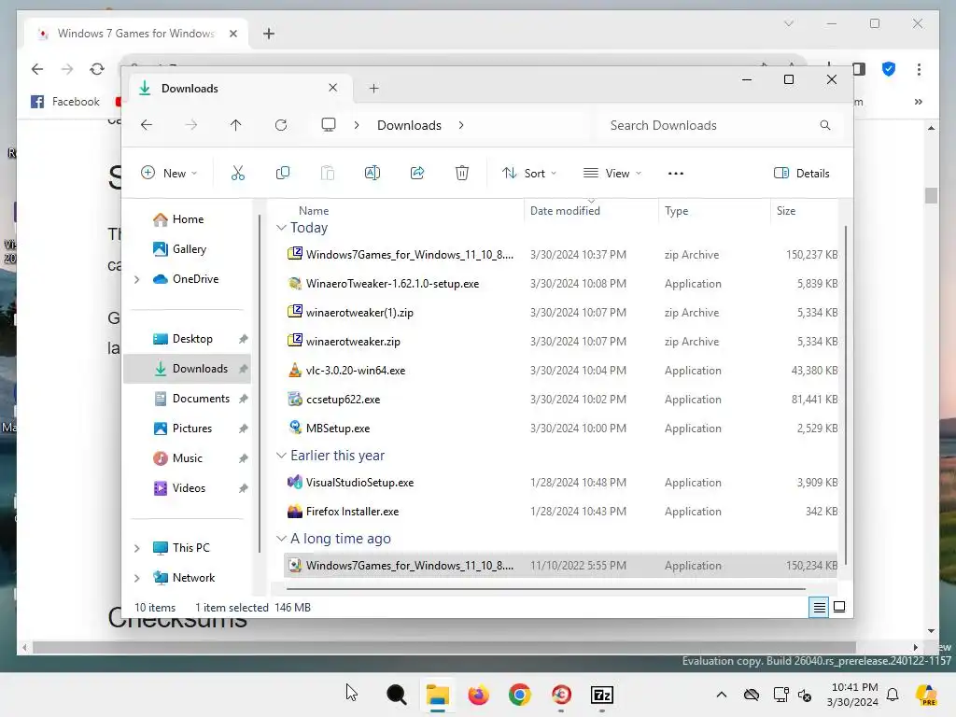Viewport: 956px width, 717px height.
Task: Sort by Name column header
Action: pos(314,211)
